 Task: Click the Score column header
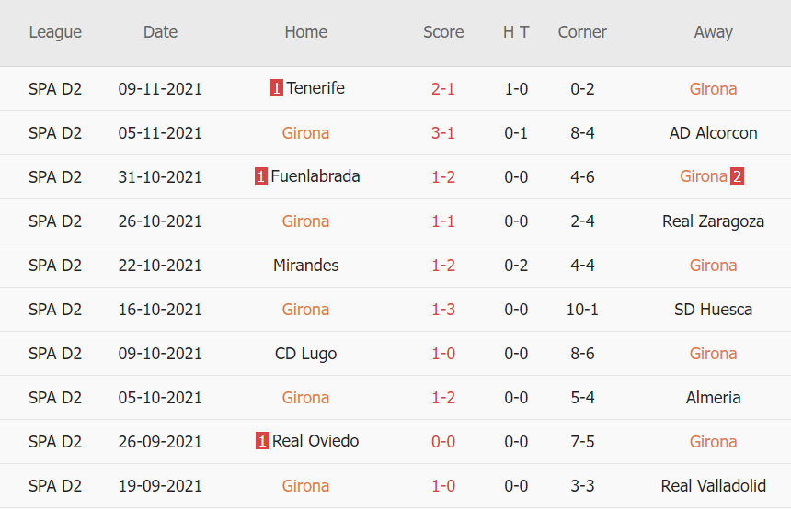click(443, 32)
